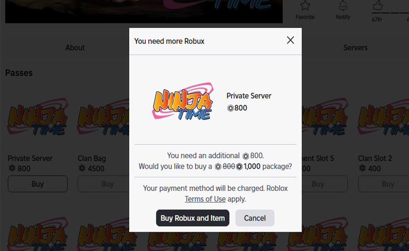Image resolution: width=409 pixels, height=251 pixels.
Task: Click the Ninja Time logo in dialog
Action: (x=182, y=104)
